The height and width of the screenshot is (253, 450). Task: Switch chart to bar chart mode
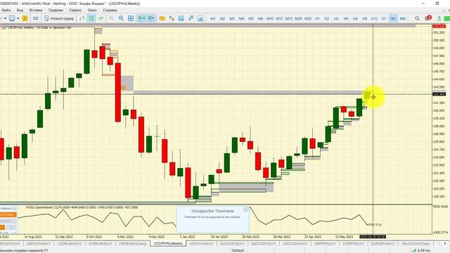pyautogui.click(x=82, y=18)
